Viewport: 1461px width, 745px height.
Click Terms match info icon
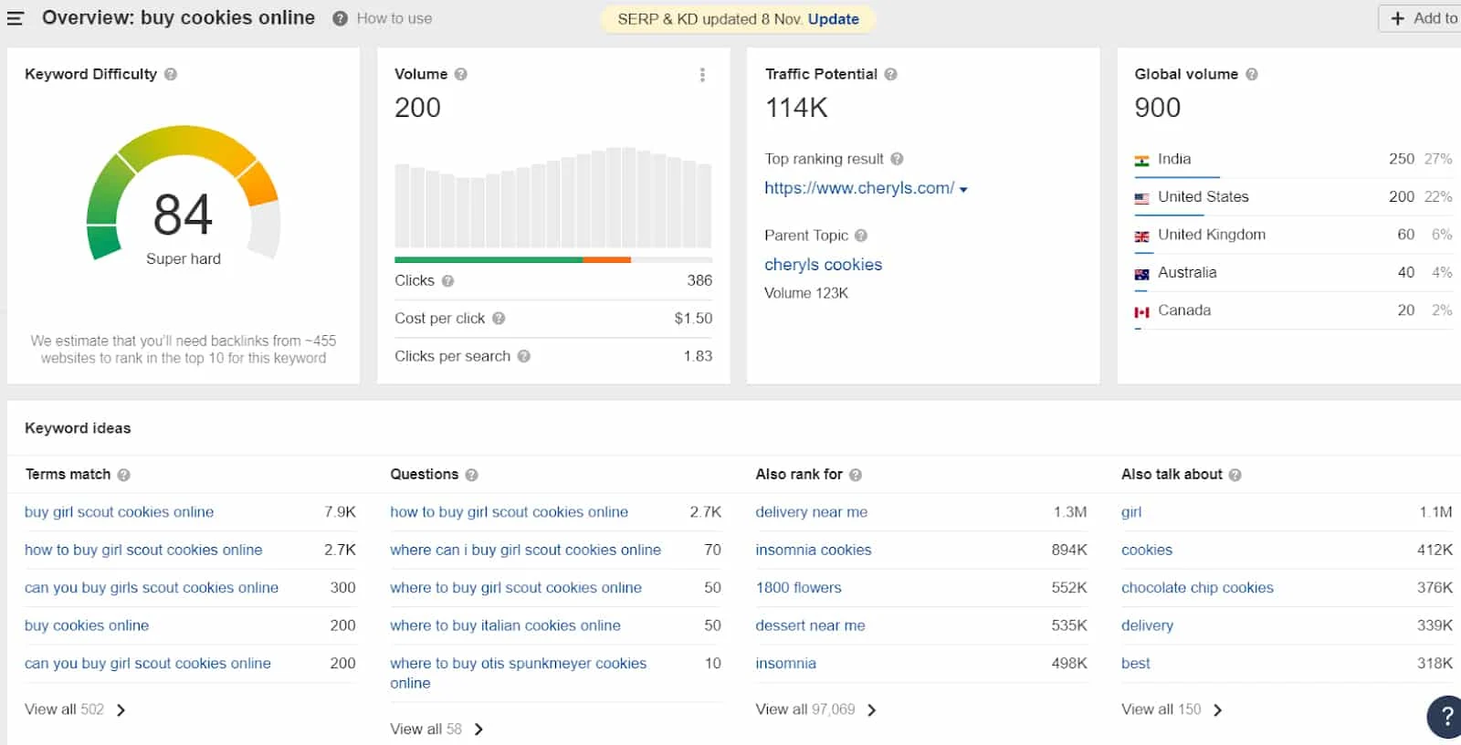click(124, 475)
